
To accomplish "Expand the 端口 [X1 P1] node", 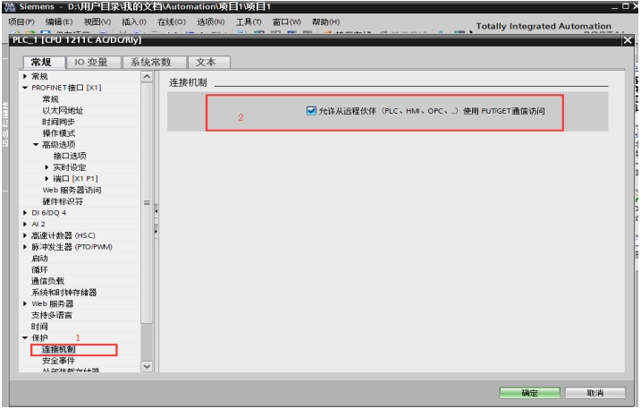I will [46, 178].
